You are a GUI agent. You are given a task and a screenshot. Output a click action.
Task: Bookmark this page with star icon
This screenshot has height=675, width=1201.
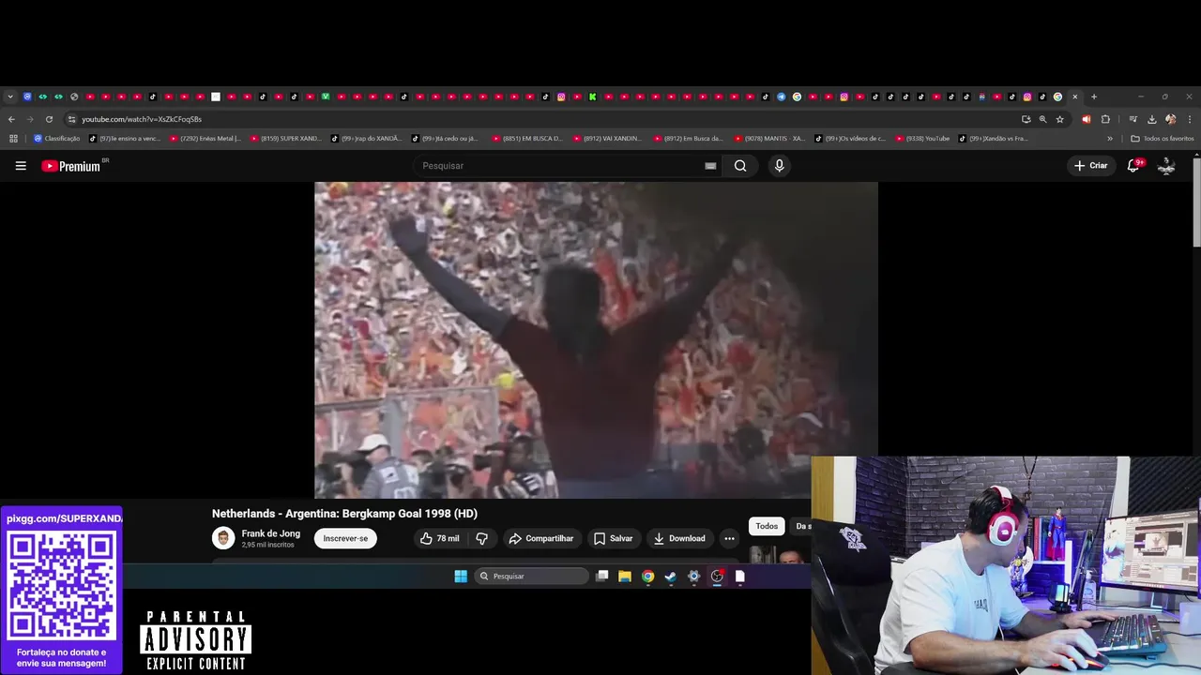pos(1060,119)
